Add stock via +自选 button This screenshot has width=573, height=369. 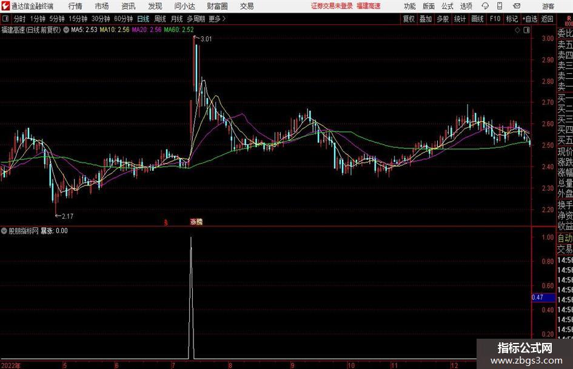point(530,19)
